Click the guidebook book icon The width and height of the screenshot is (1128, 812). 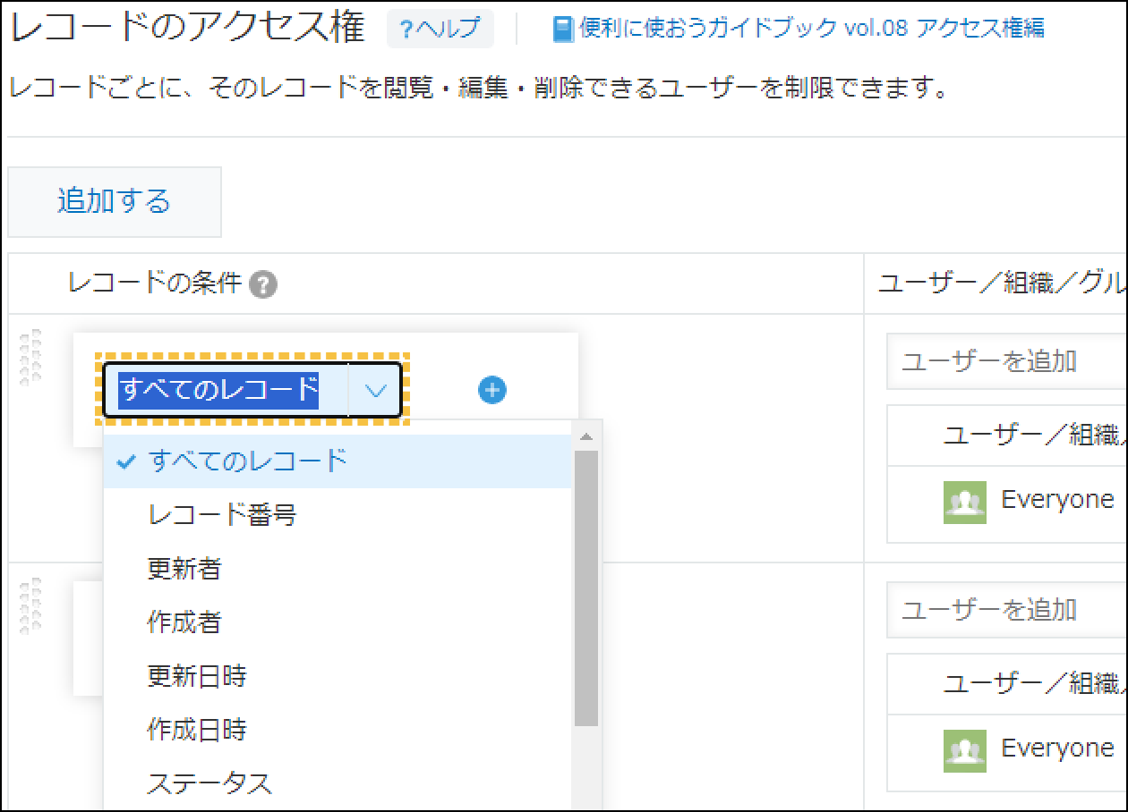563,30
